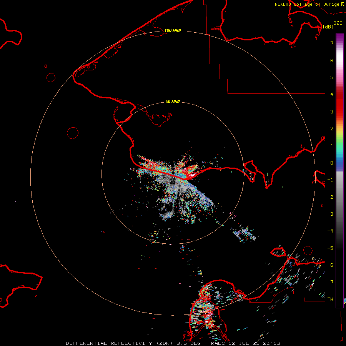346x346 pixels.
Task: Click the 100 NMI range ring label
Action: pyautogui.click(x=173, y=30)
